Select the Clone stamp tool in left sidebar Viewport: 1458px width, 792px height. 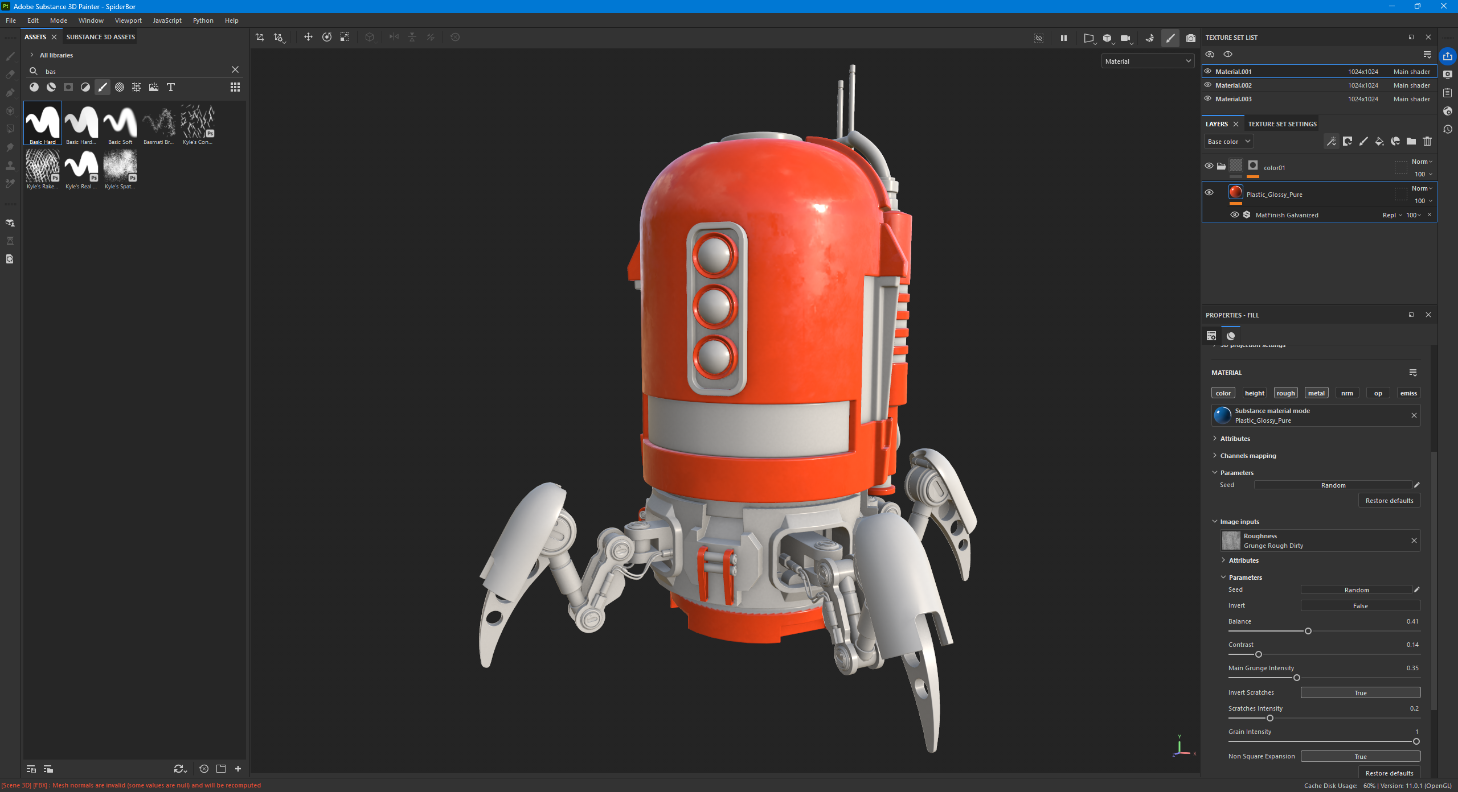pos(10,166)
